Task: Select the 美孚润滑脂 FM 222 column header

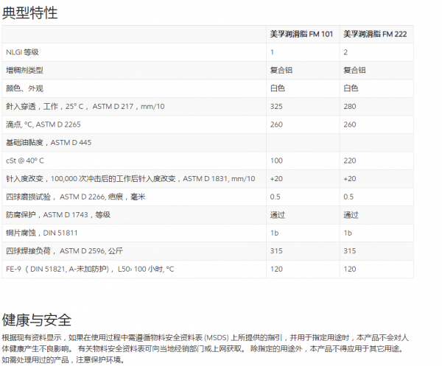Action: (x=375, y=35)
